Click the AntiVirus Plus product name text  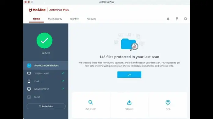[59, 10]
